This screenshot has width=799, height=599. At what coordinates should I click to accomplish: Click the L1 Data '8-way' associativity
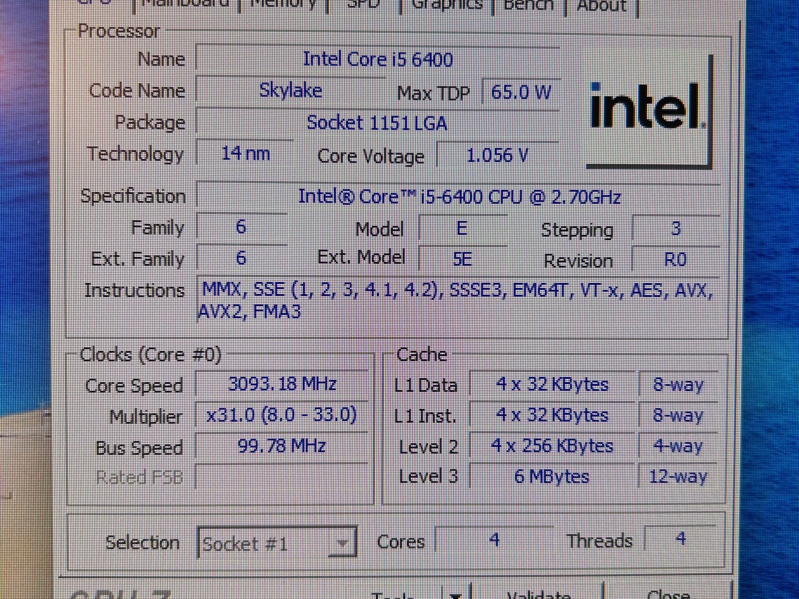coord(678,385)
